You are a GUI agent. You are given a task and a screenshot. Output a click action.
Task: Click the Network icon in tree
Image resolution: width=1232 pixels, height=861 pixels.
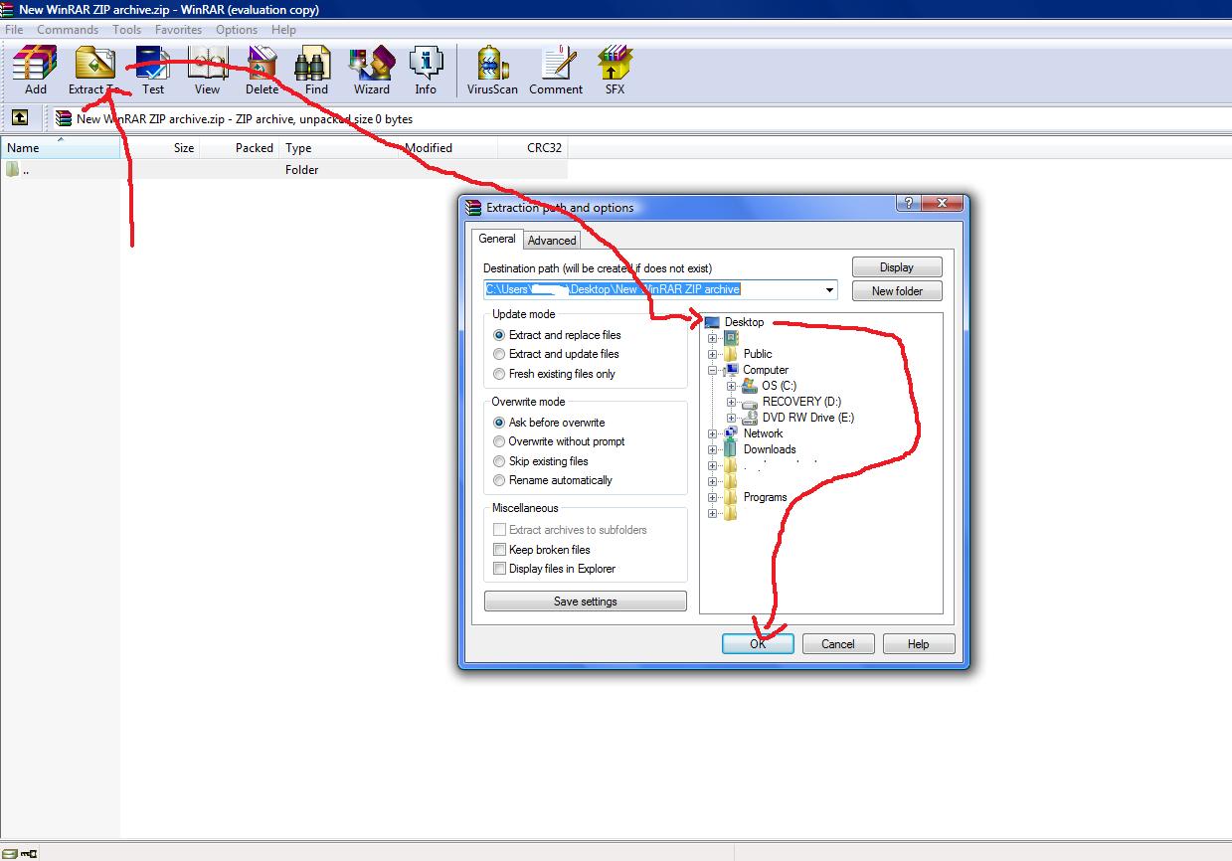pyautogui.click(x=731, y=433)
